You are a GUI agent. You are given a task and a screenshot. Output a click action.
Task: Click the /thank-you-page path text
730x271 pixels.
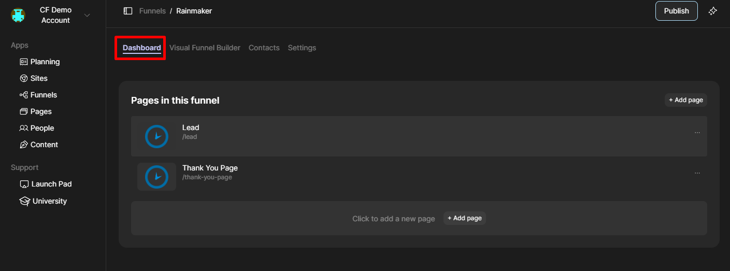(x=207, y=177)
